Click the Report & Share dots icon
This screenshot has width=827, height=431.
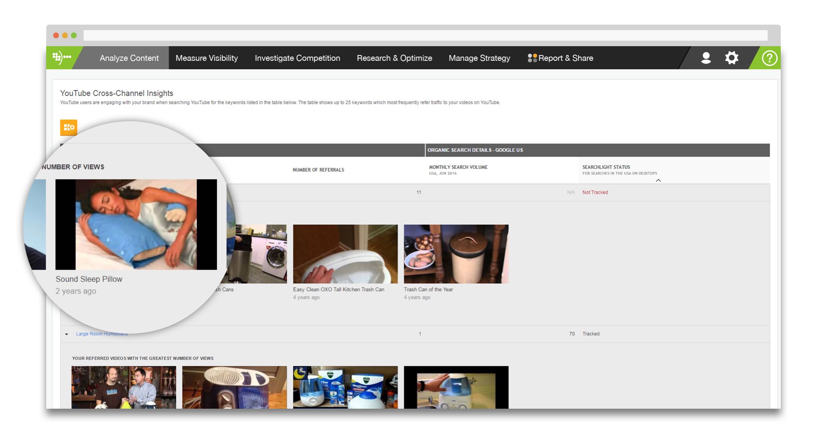tap(532, 58)
